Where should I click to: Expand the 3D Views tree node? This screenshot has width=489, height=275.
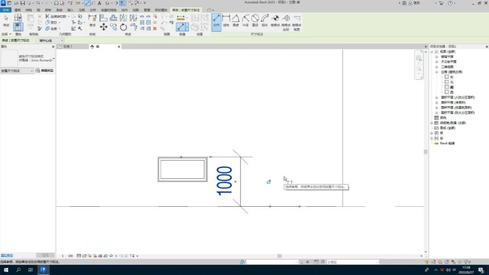436,66
